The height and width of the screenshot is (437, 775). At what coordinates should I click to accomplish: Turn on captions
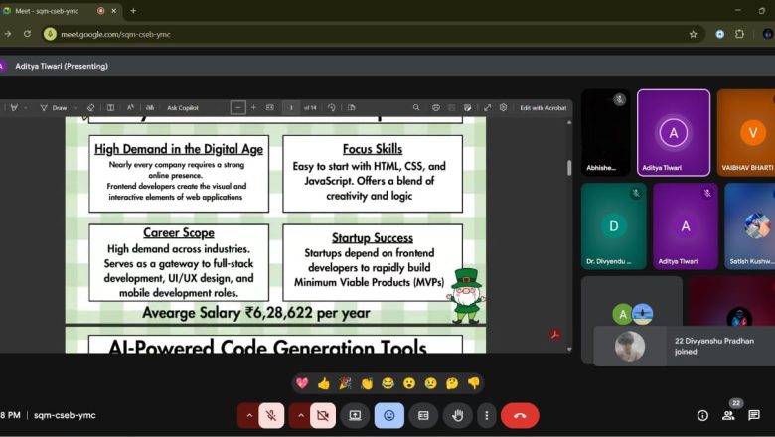pyautogui.click(x=423, y=415)
